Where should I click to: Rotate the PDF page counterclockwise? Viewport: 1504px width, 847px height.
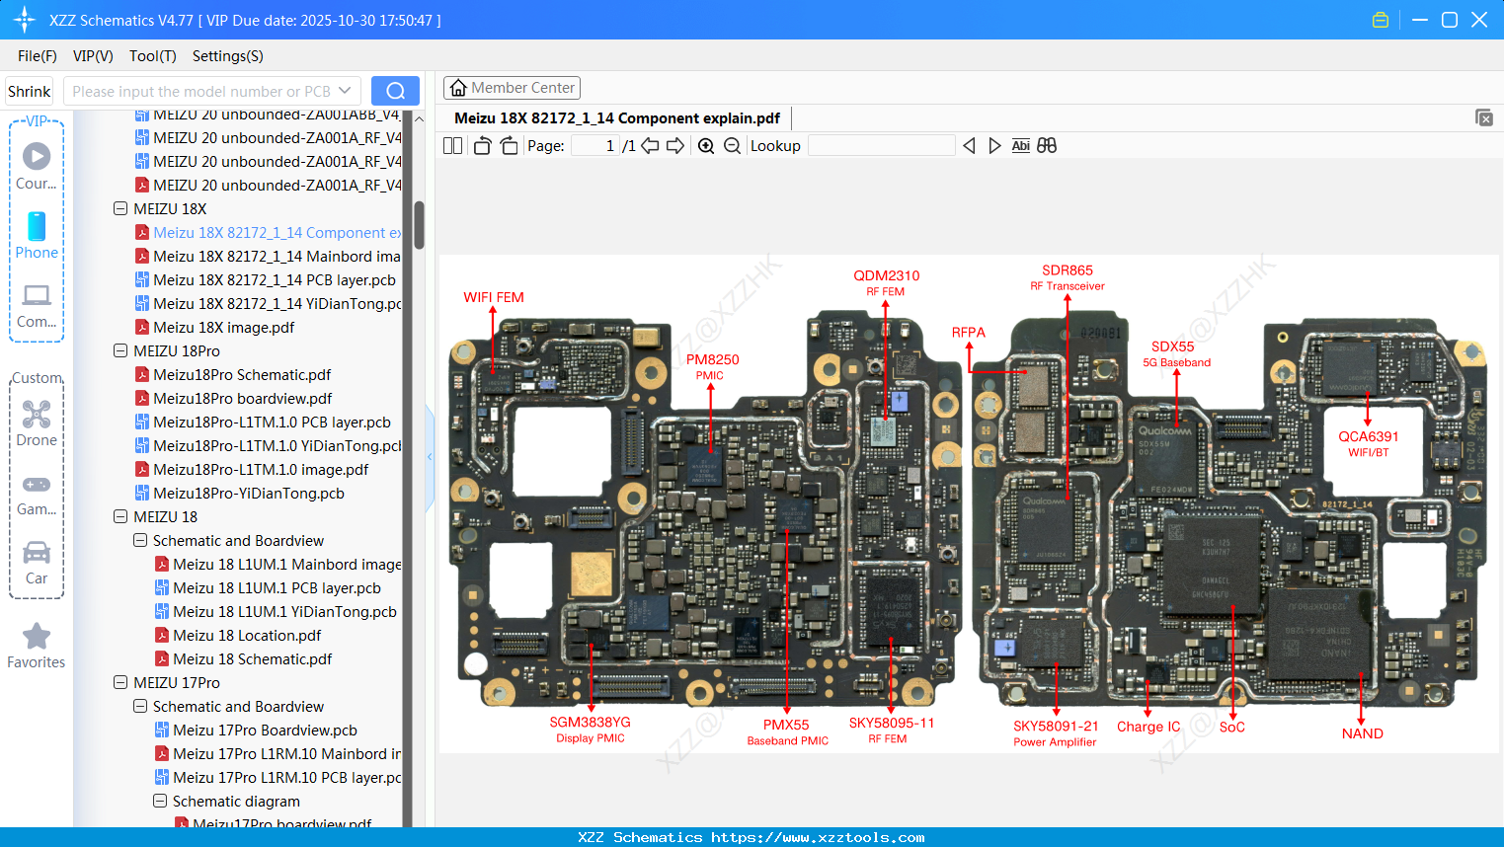[481, 145]
